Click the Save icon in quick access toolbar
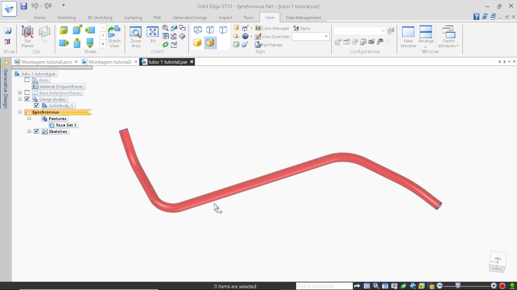The height and width of the screenshot is (290, 517). (23, 6)
